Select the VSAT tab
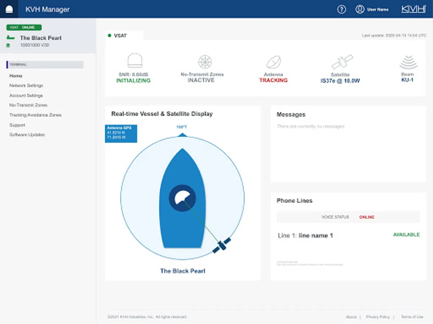 (x=124, y=36)
